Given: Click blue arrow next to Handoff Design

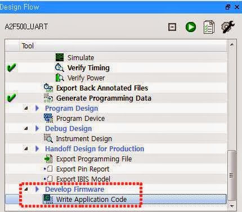Looking at the screenshot, I should point(37,148).
